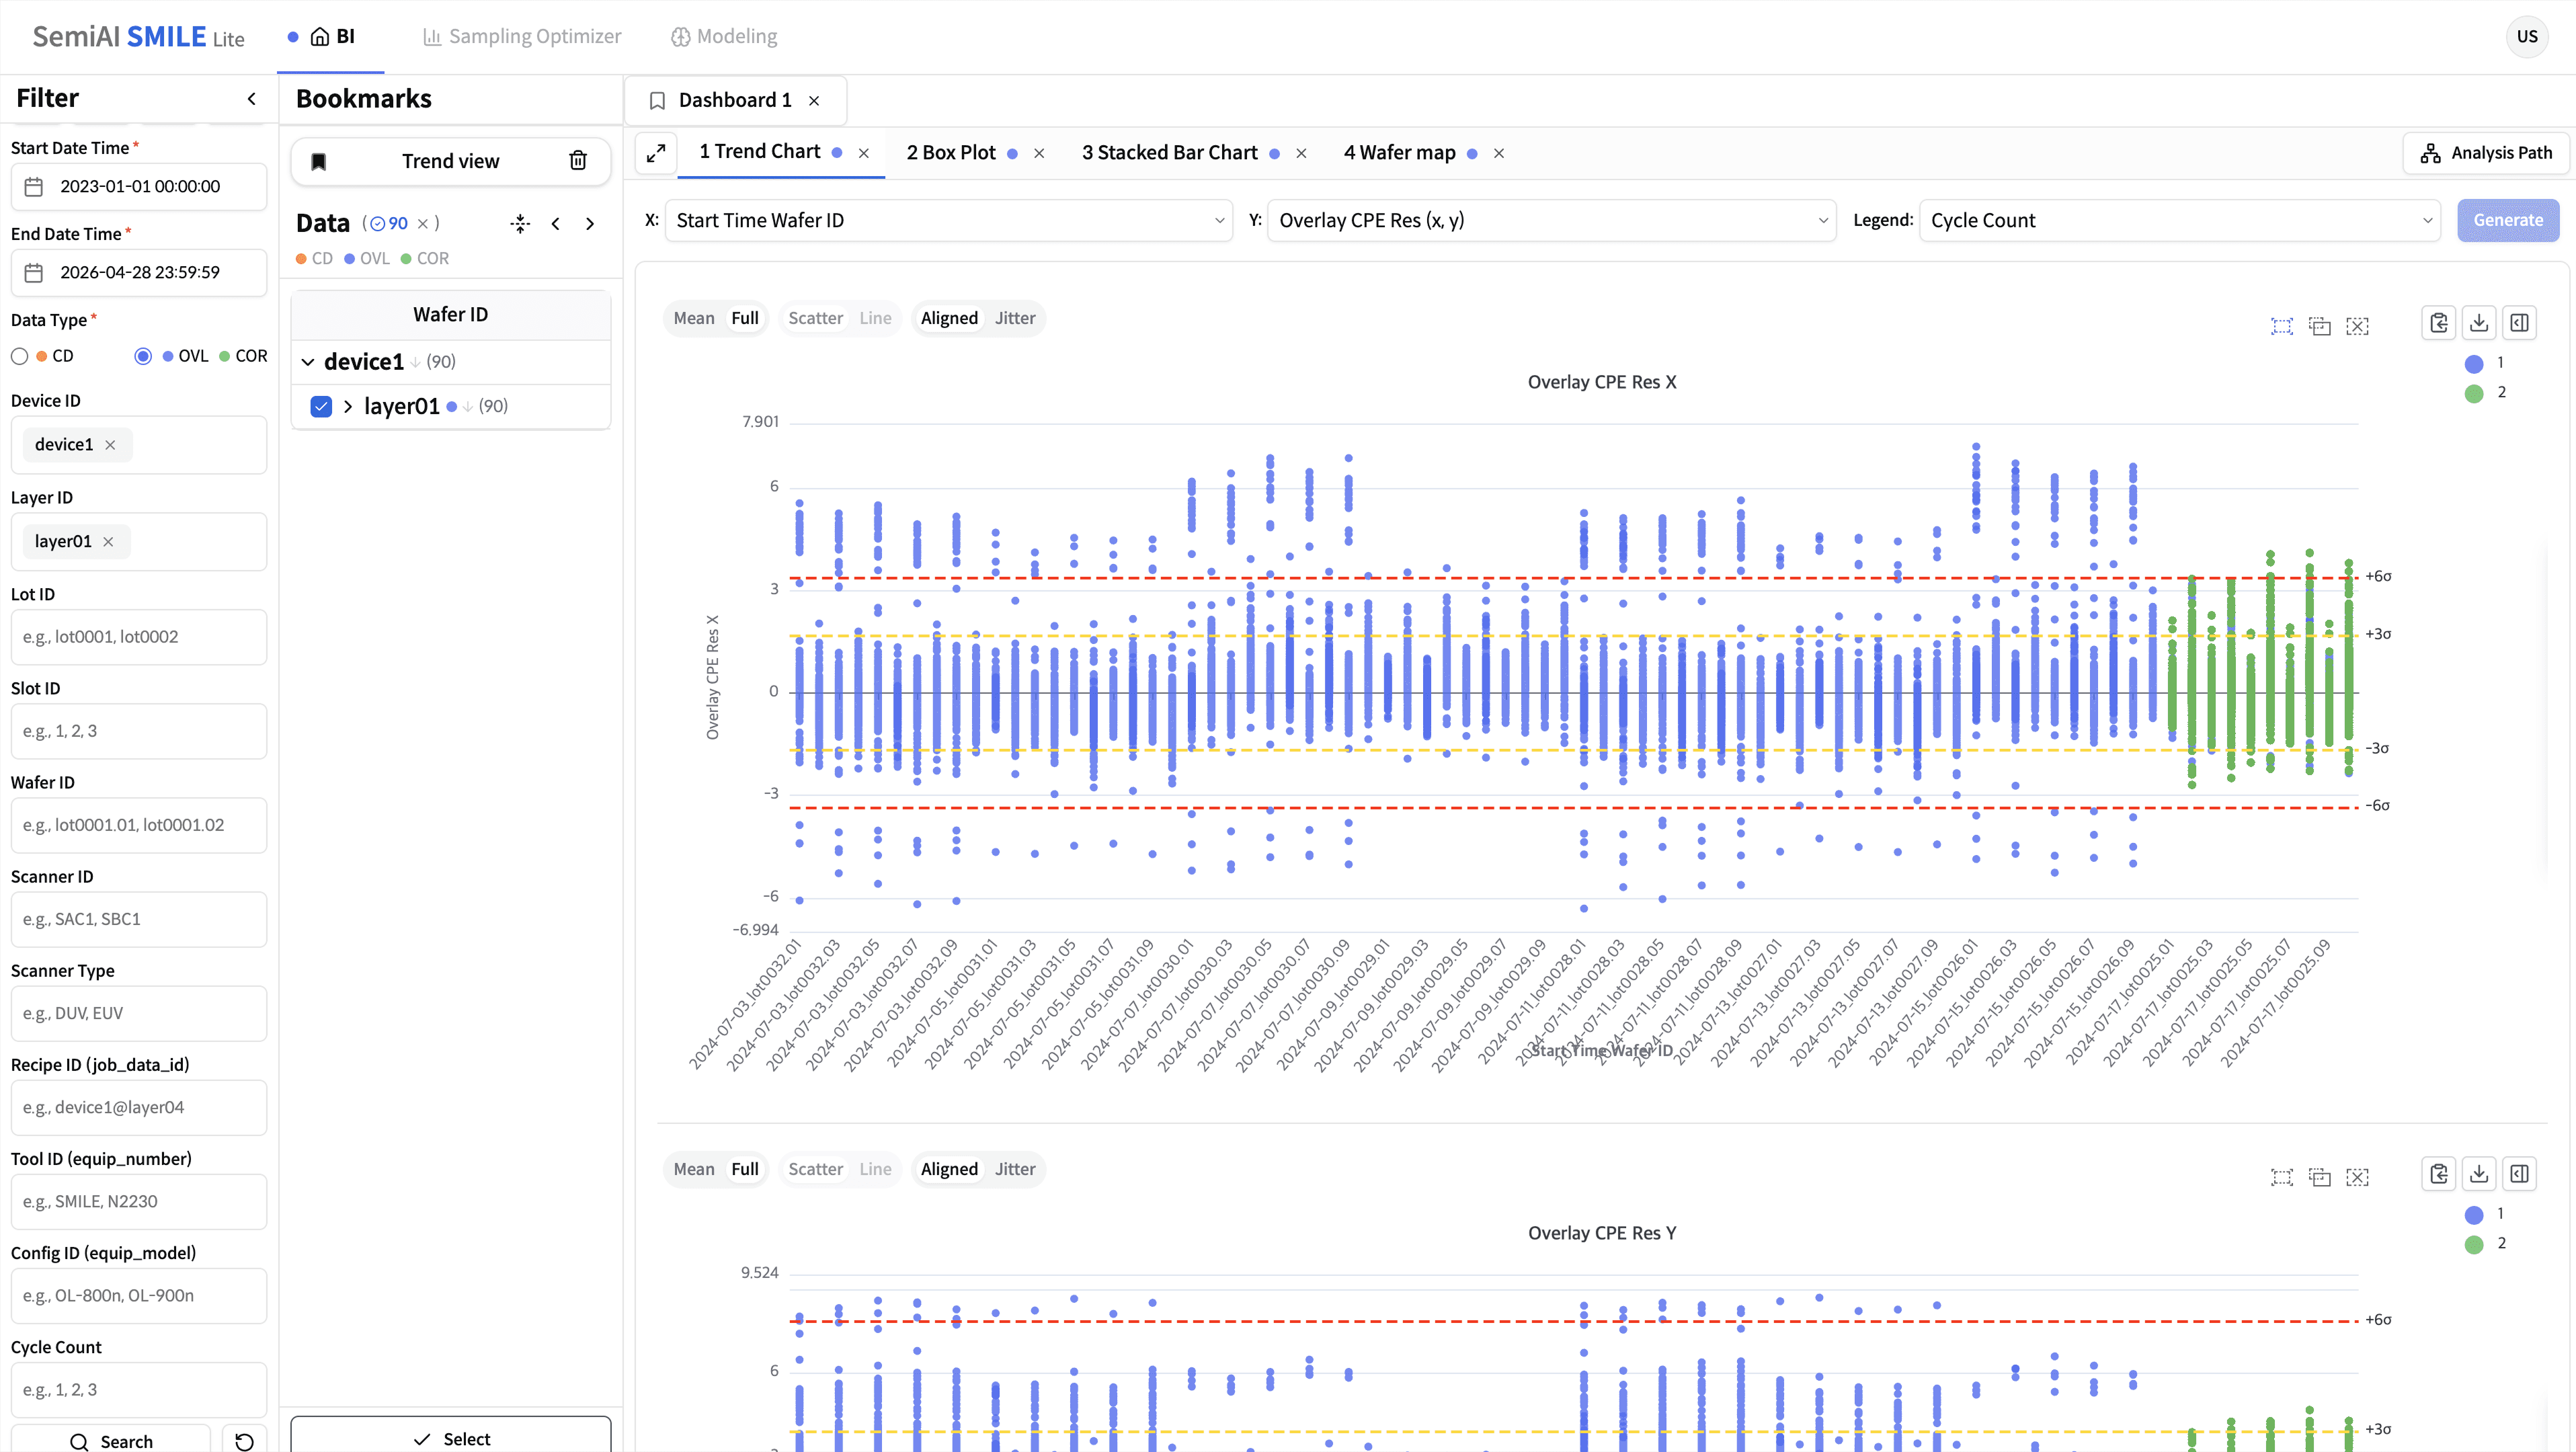
Task: Open the Trend view bookmark
Action: [450, 161]
